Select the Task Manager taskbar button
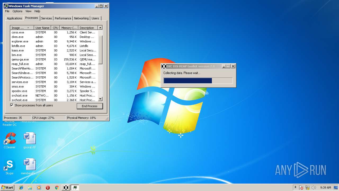This screenshot has height=191, width=339. [75, 188]
